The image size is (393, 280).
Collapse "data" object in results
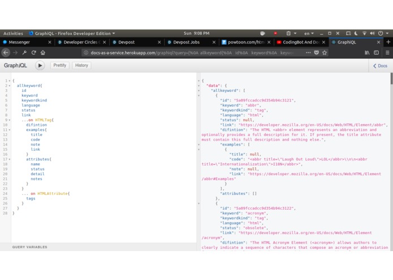[198, 86]
